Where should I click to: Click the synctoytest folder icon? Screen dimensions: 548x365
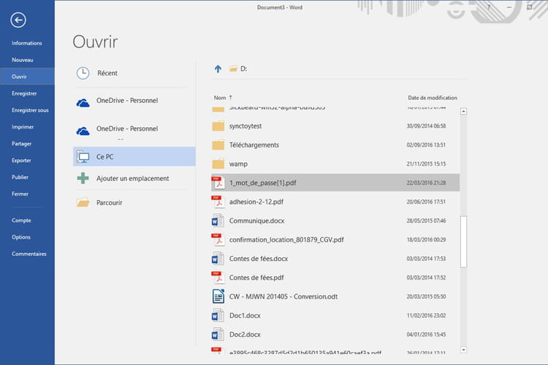coord(218,126)
